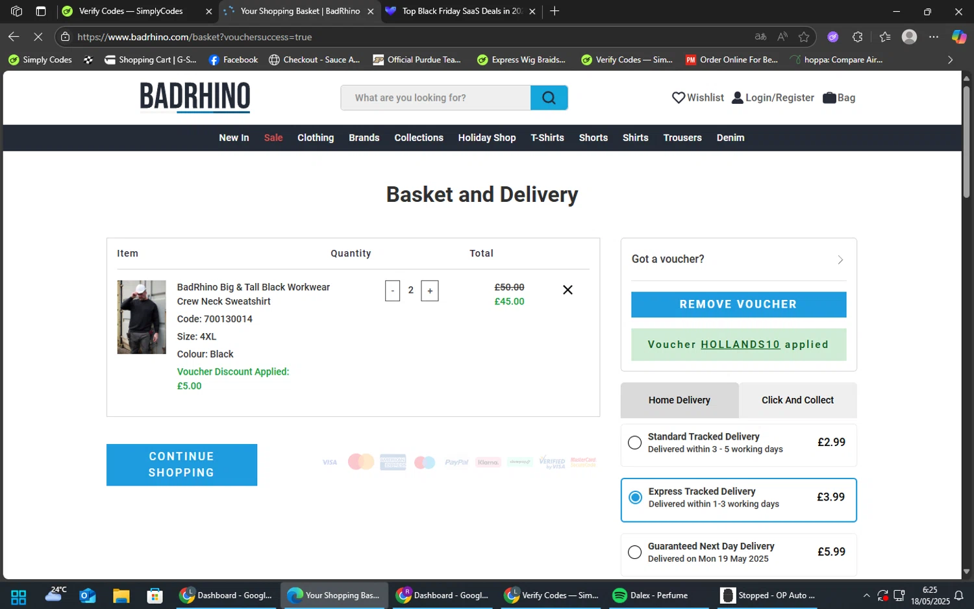Open Spotify Dalex - Perfume taskbar item
Image resolution: width=974 pixels, height=609 pixels.
[x=659, y=595]
